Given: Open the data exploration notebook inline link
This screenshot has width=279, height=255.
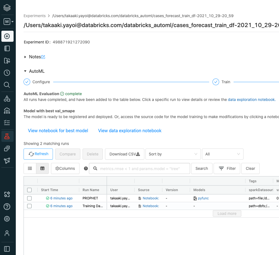Looking at the screenshot, I should 252,100.
